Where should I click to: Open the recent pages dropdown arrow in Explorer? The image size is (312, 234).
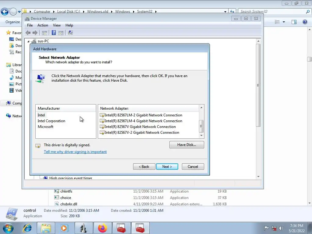19,12
